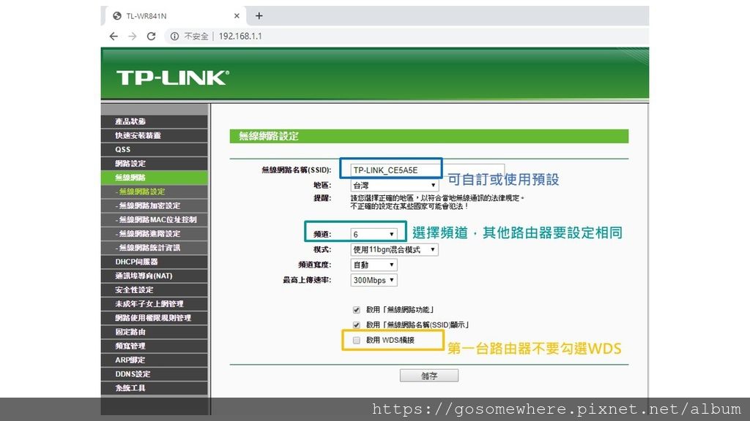Open the 地區 region dropdown

click(x=394, y=185)
